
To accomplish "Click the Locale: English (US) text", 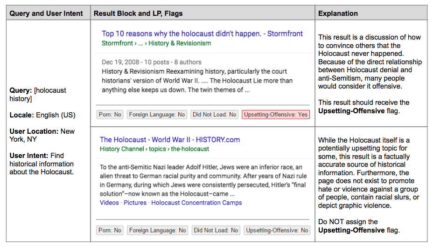I will click(x=42, y=115).
